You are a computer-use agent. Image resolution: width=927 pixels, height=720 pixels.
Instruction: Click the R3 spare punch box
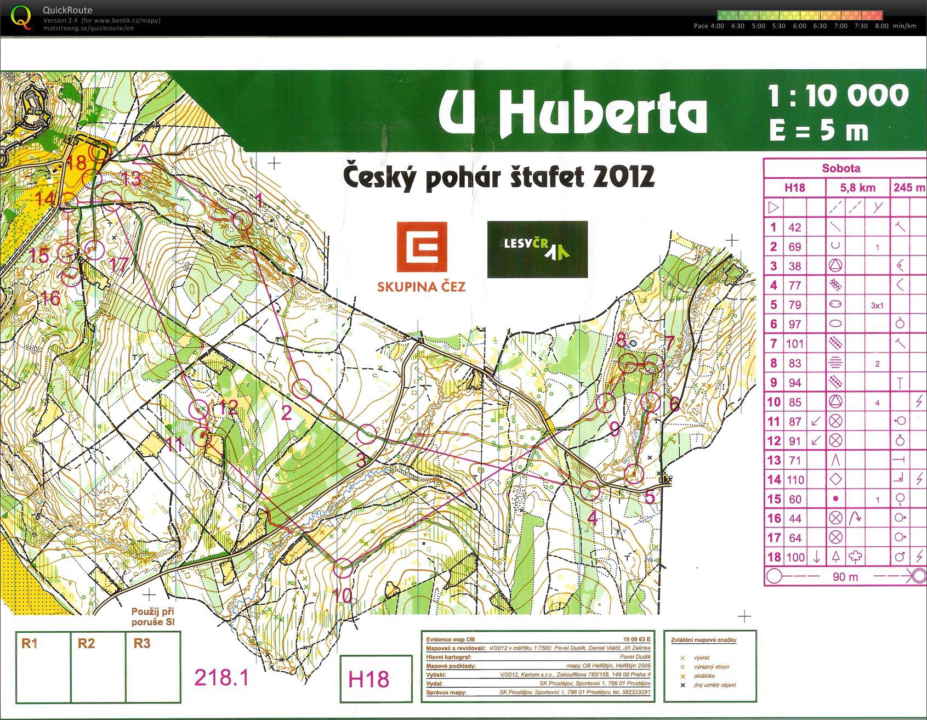pos(153,667)
